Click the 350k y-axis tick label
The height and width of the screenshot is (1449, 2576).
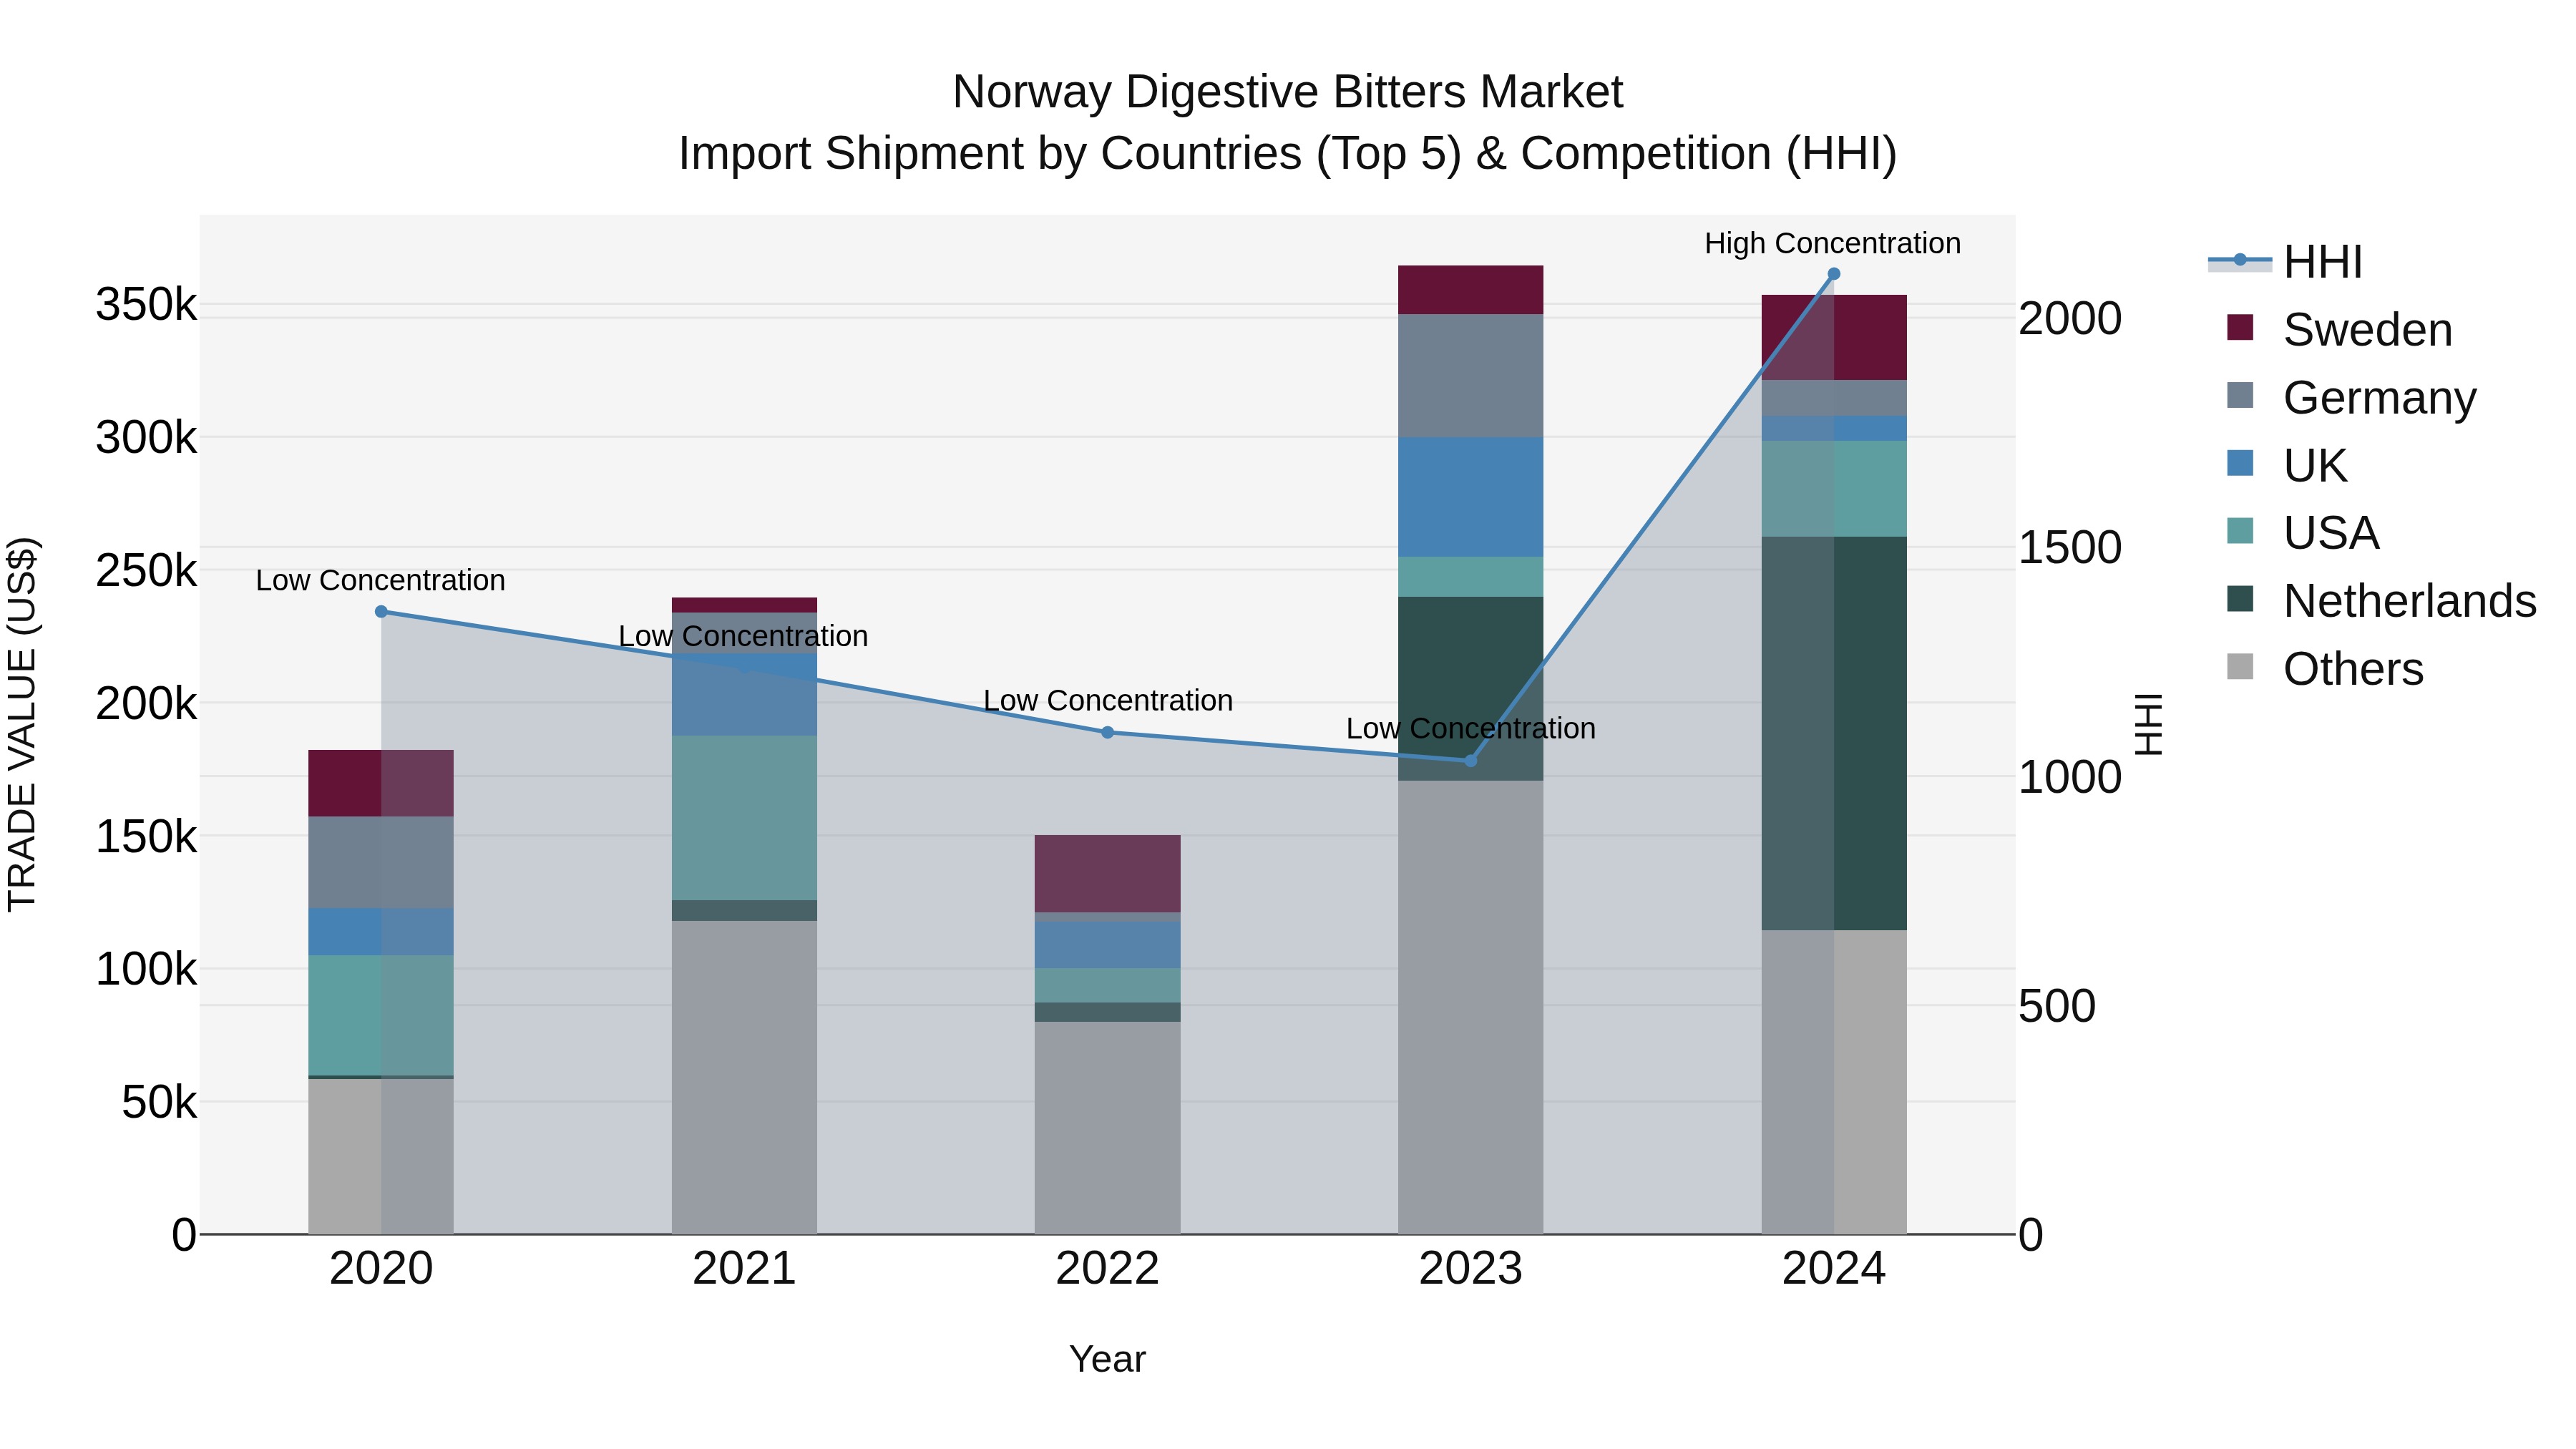(146, 304)
